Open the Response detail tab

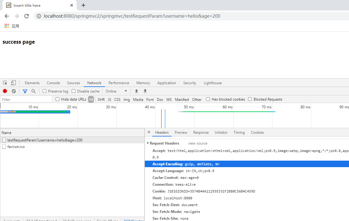click(201, 132)
